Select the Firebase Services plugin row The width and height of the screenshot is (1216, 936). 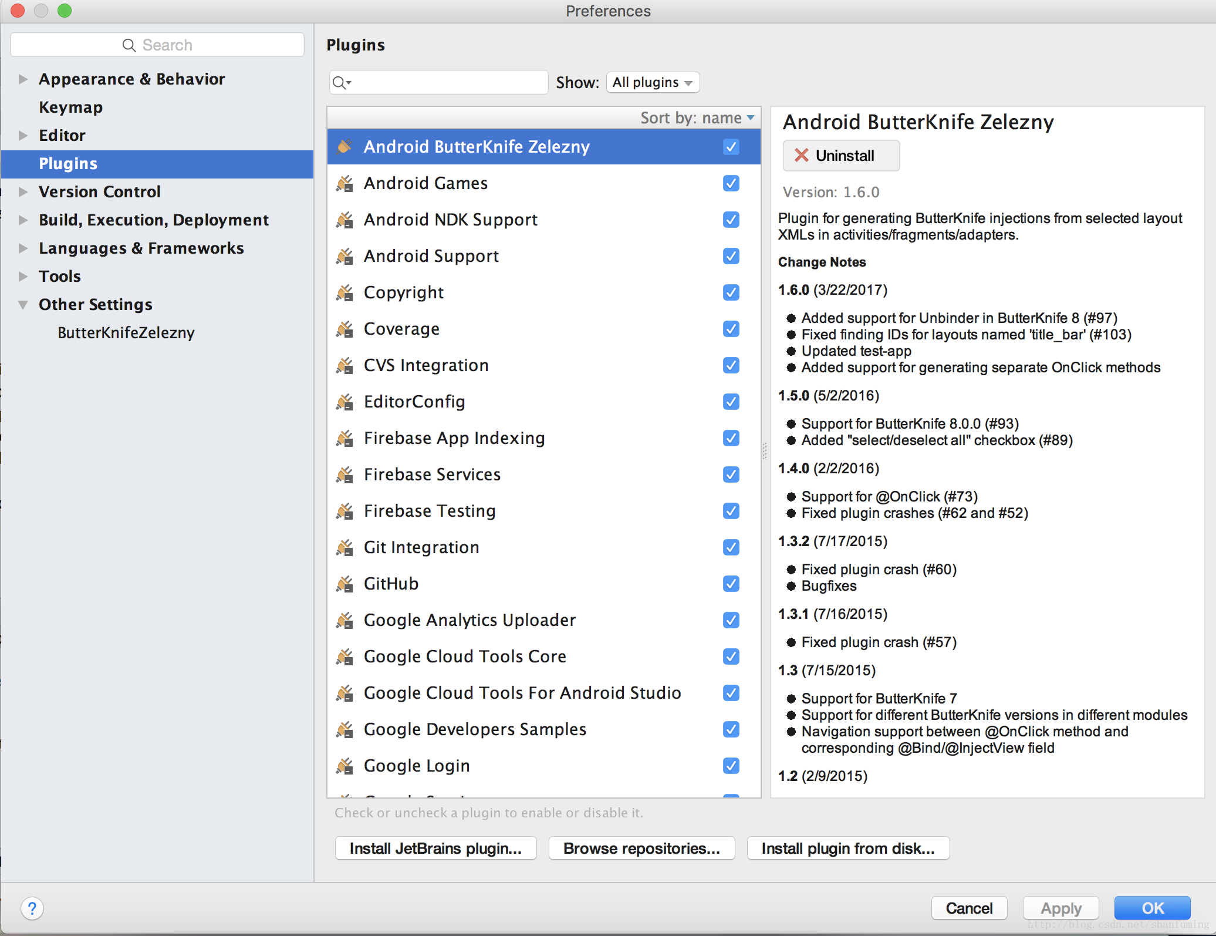(544, 474)
